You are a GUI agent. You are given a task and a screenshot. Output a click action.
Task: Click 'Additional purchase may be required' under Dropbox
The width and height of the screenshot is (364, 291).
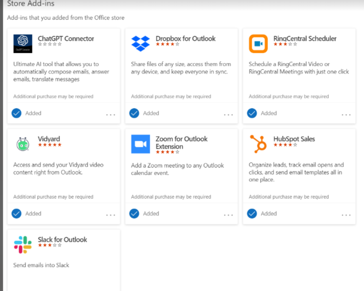pos(171,96)
